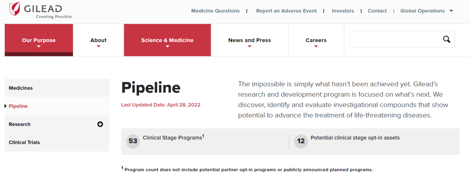This screenshot has width=469, height=176.
Task: Go to the Investors page
Action: point(343,11)
